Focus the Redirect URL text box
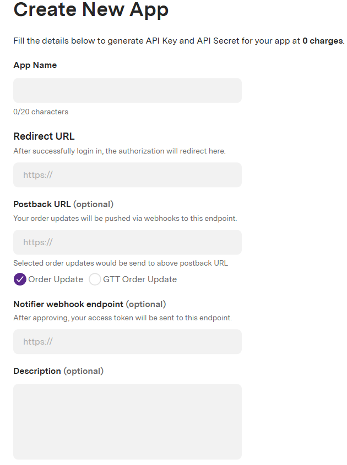The width and height of the screenshot is (347, 465). pyautogui.click(x=127, y=175)
